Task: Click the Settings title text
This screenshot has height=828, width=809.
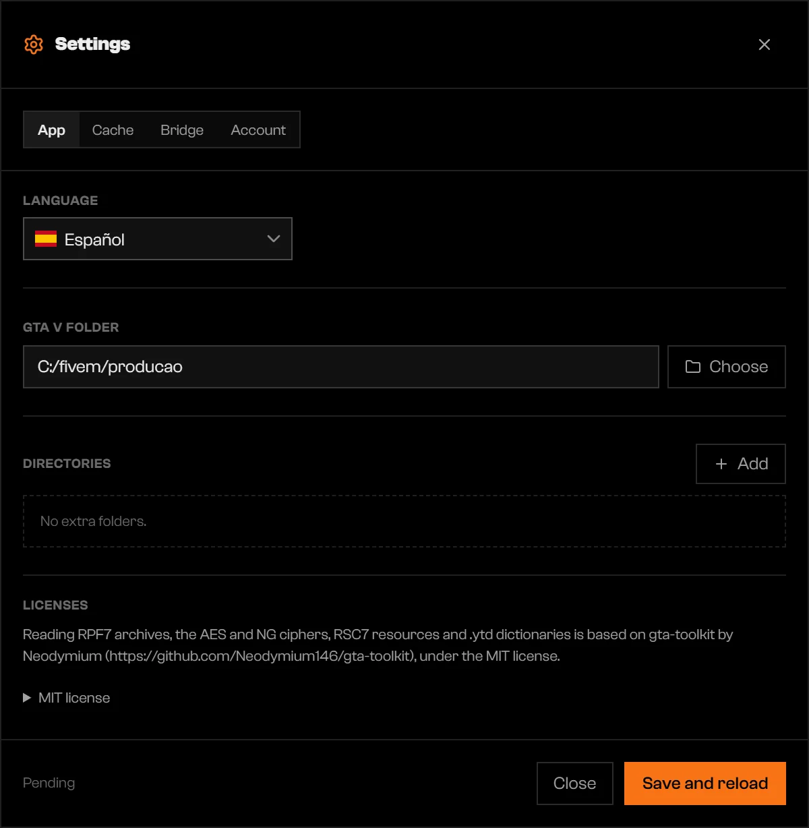Action: click(x=92, y=45)
